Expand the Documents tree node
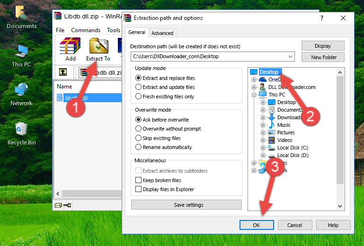Viewport: 364px width, 246px height. (x=263, y=110)
